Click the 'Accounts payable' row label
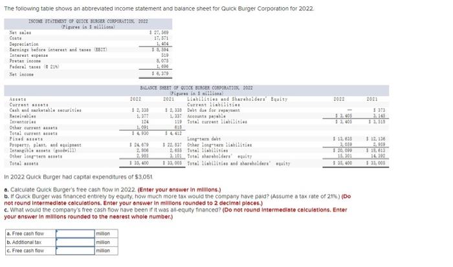453x267 pixels. tap(206, 116)
